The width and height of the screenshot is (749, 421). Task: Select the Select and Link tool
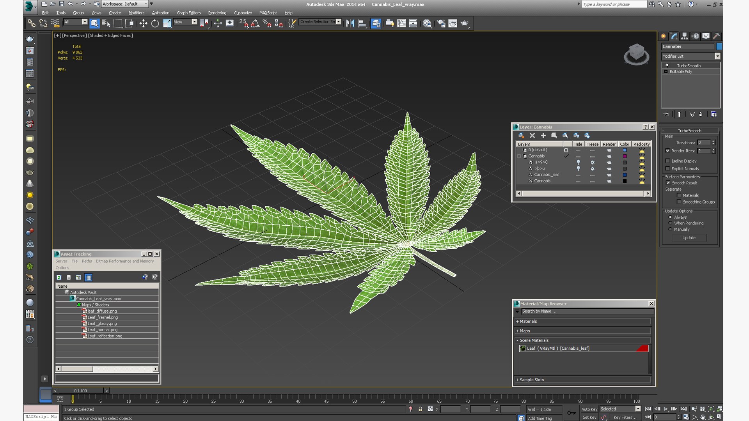tap(31, 23)
